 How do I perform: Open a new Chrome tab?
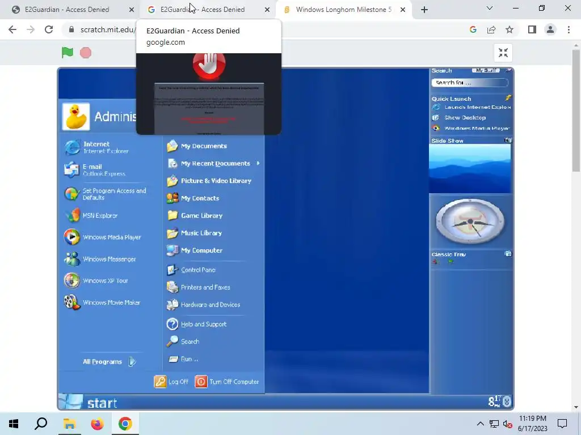424,10
